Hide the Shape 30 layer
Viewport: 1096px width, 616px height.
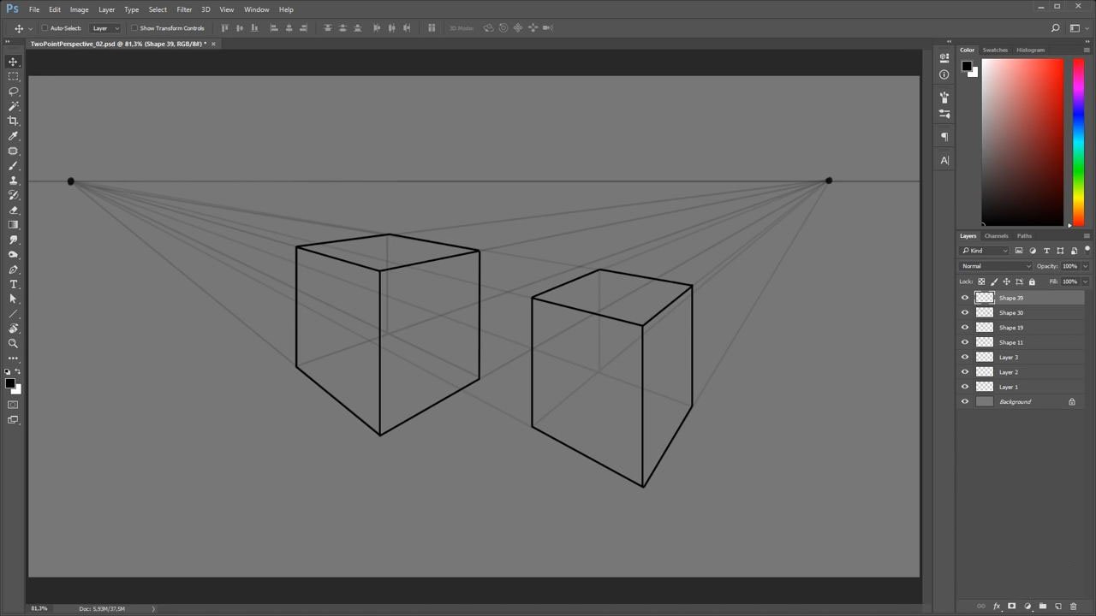tap(965, 313)
